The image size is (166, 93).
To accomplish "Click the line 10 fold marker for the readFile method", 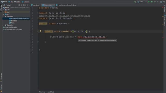I will [x=38, y=32].
